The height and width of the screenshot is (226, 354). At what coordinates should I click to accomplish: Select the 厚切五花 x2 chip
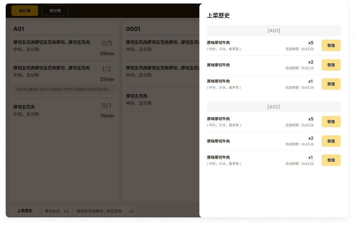[x=57, y=211]
